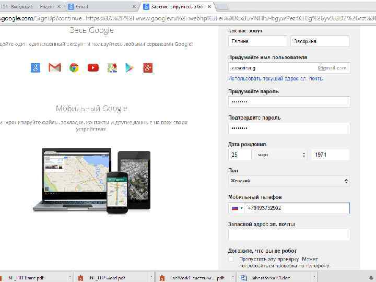The width and height of the screenshot is (376, 282).
Task: Close the Yandex inbox tab
Action: pos(58,7)
